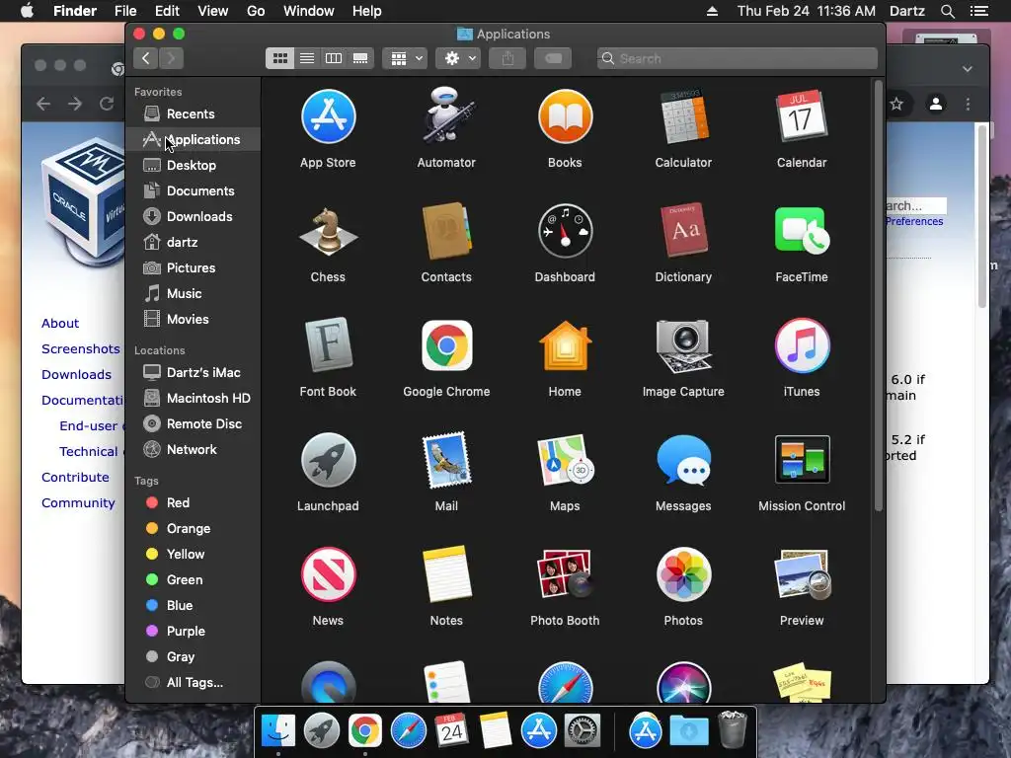Switch Finder to gallery view
This screenshot has height=758, width=1011.
[x=360, y=58]
